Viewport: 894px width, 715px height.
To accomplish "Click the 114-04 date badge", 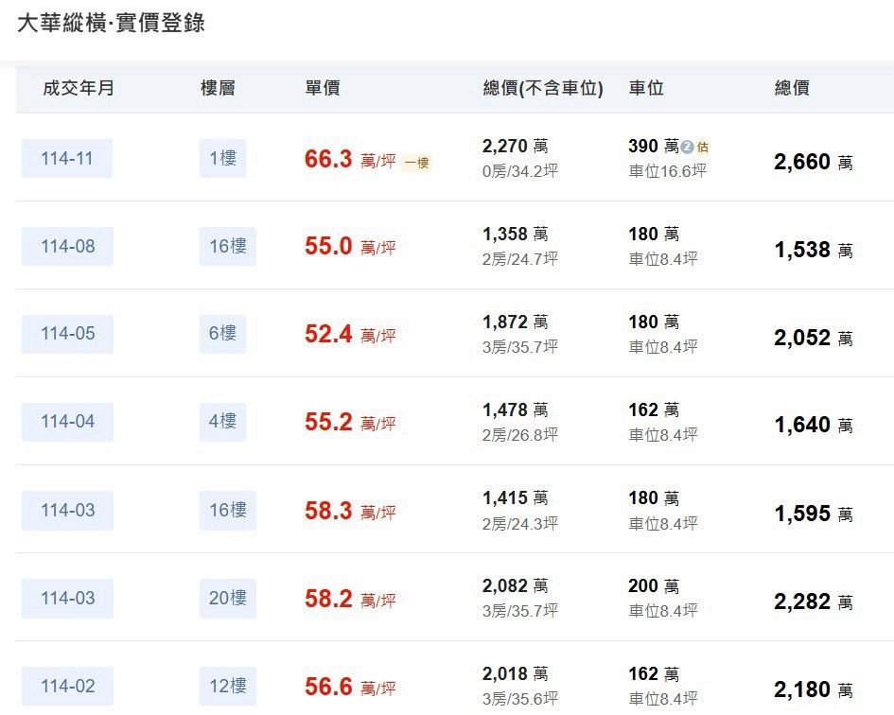I will (67, 422).
